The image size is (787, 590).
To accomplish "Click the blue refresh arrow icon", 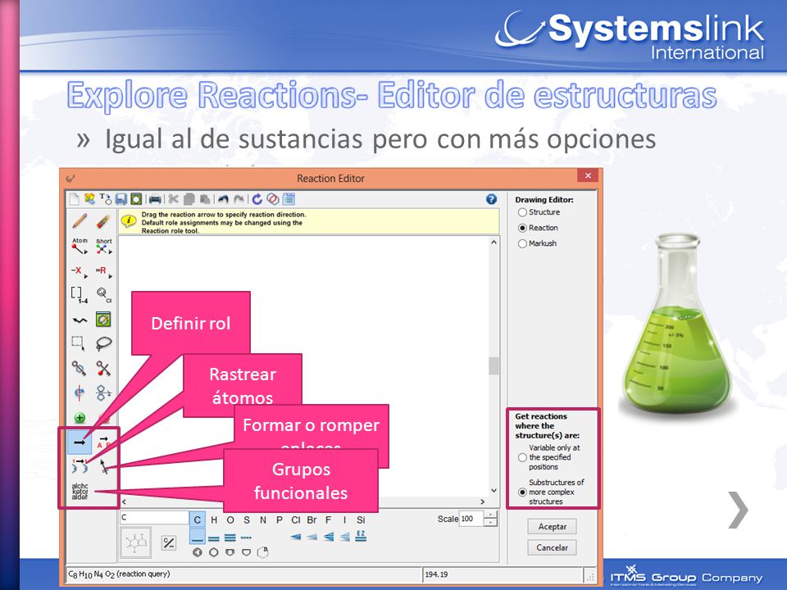I will (257, 199).
